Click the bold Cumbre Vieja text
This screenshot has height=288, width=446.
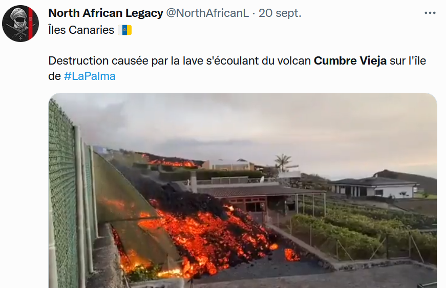pyautogui.click(x=350, y=61)
